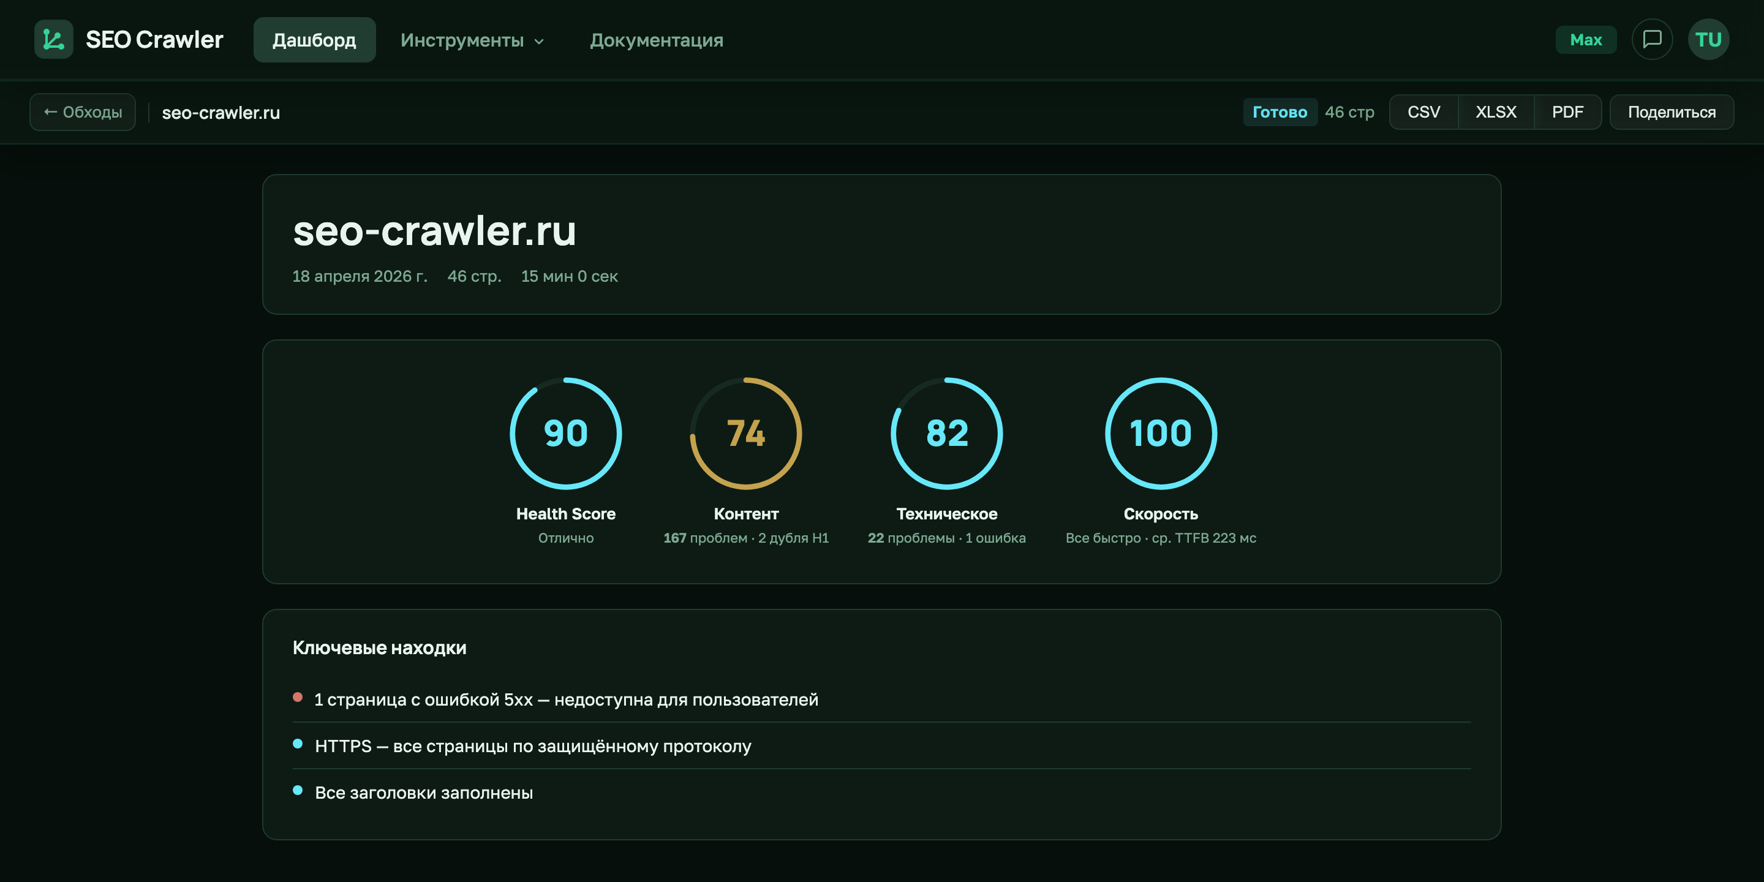Click the SEO Crawler logo icon
Viewport: 1764px width, 882px height.
[53, 40]
